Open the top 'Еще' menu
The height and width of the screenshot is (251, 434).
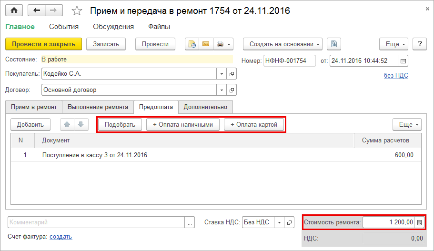pyautogui.click(x=394, y=44)
